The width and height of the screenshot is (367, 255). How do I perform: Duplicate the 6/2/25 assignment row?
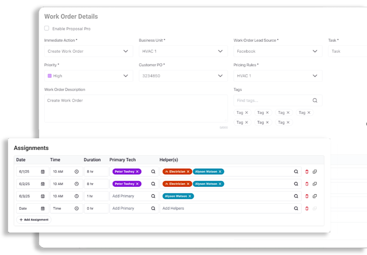click(315, 184)
